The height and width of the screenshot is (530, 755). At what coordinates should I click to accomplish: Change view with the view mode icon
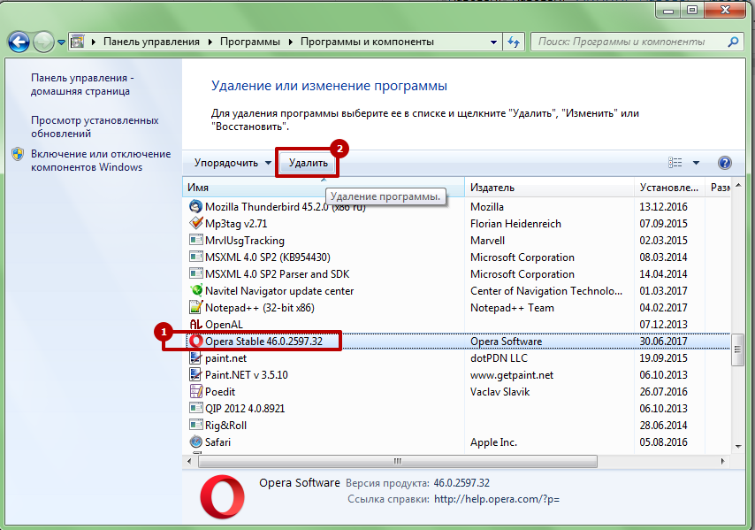pyautogui.click(x=675, y=163)
